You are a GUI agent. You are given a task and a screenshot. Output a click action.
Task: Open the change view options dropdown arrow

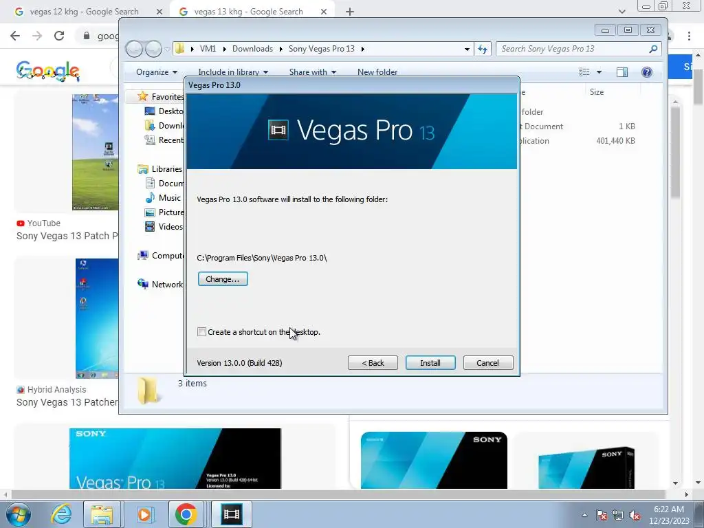(599, 71)
